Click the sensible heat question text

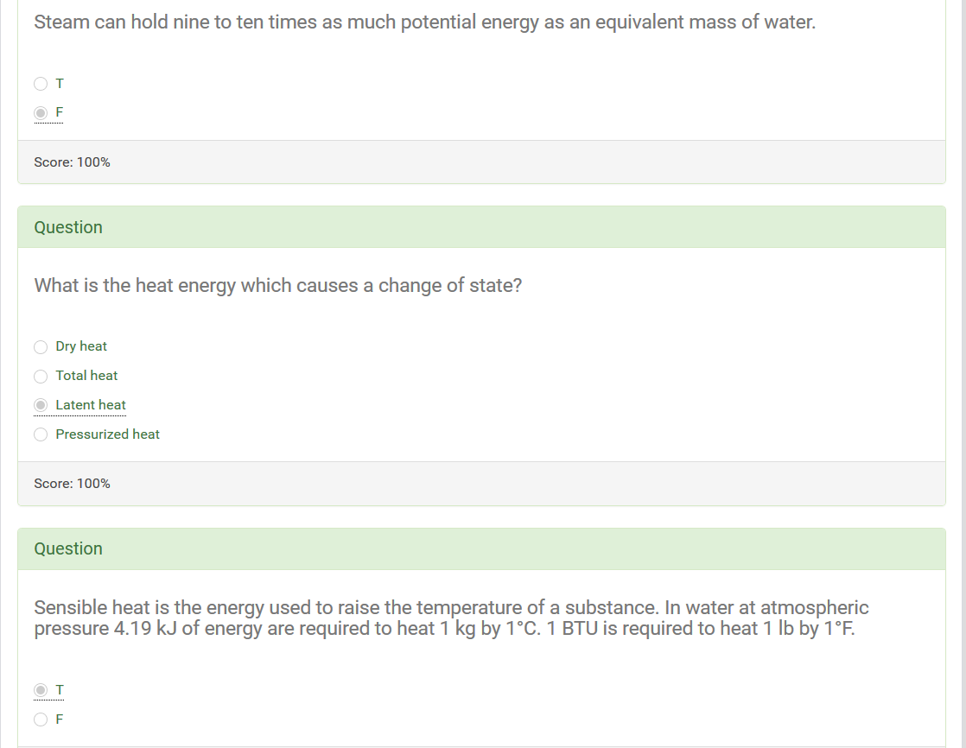(449, 618)
